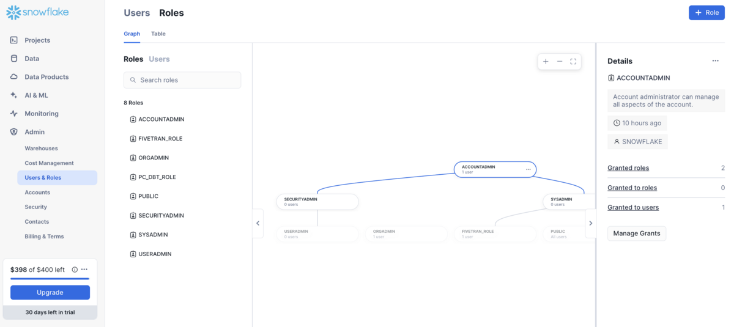
Task: Click ACCOUNTADMIN role icon in list
Action: 133,119
